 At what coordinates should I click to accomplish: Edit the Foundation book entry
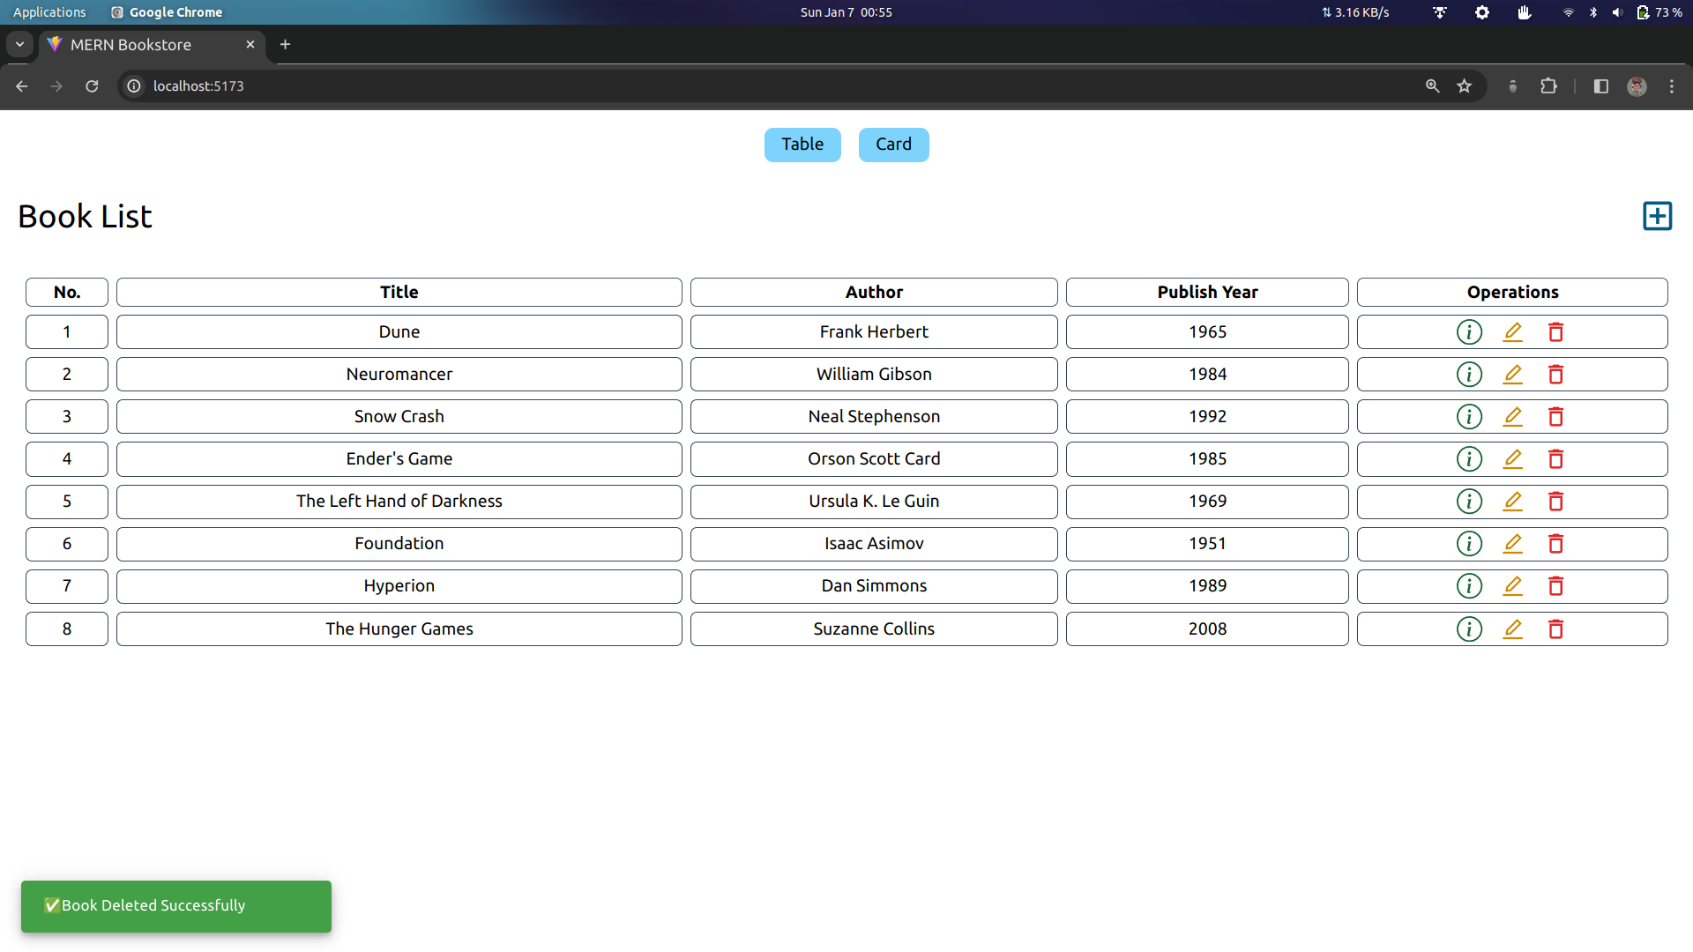pos(1513,543)
